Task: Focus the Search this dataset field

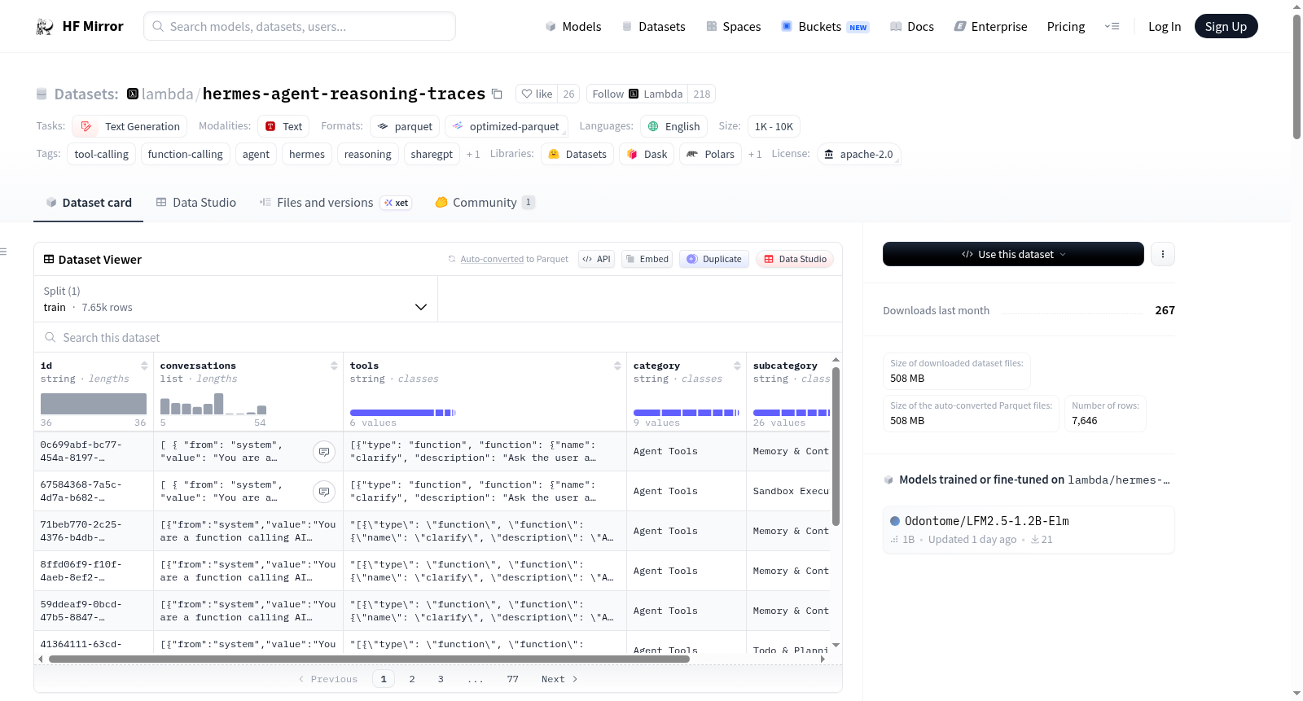Action: pos(438,337)
